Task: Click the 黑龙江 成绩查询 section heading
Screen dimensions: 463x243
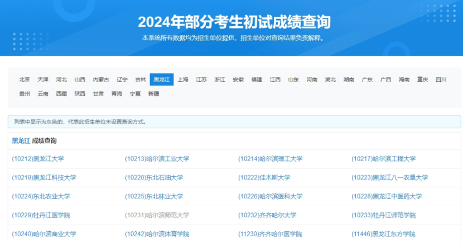Action: point(34,140)
